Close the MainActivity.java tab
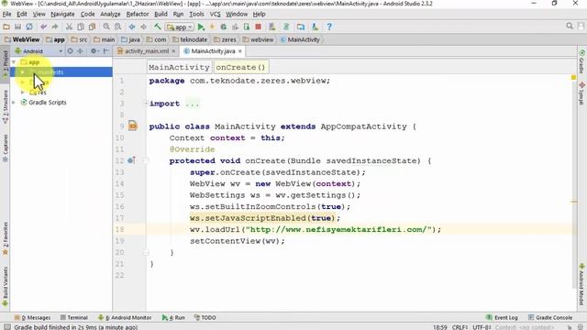 click(240, 51)
